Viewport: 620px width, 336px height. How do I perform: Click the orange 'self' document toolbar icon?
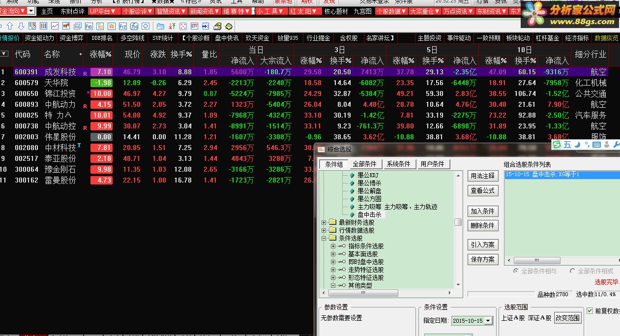click(x=112, y=26)
